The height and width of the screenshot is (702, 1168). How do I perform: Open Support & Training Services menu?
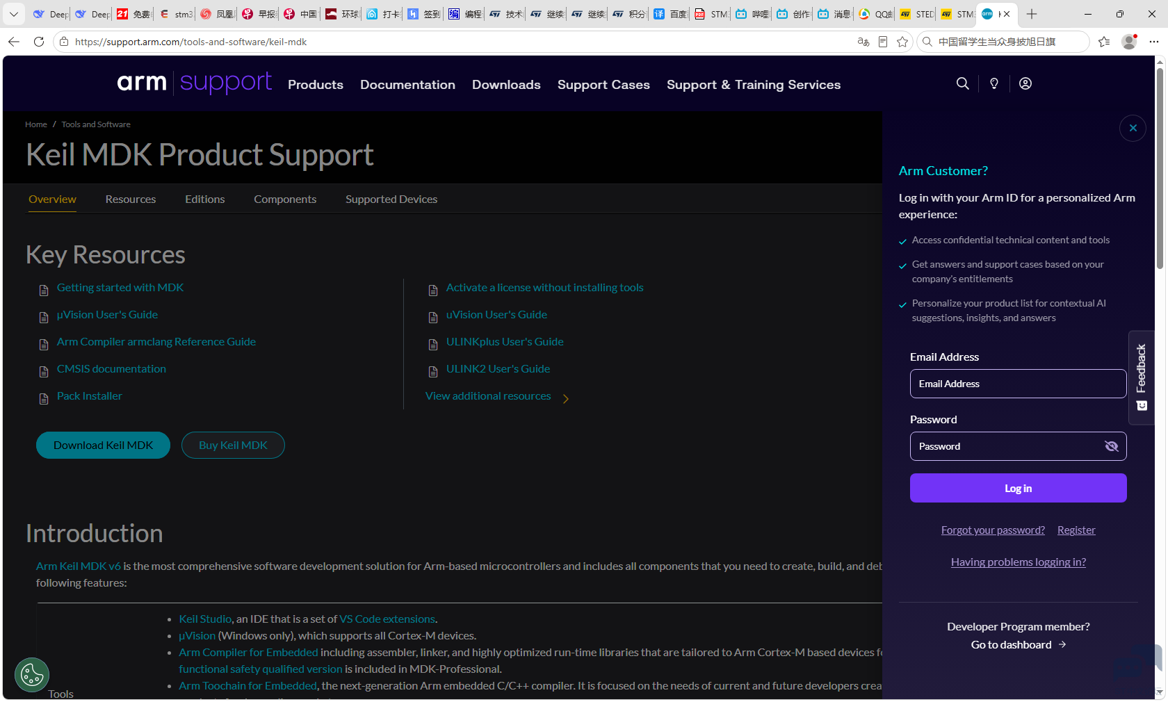click(x=754, y=85)
